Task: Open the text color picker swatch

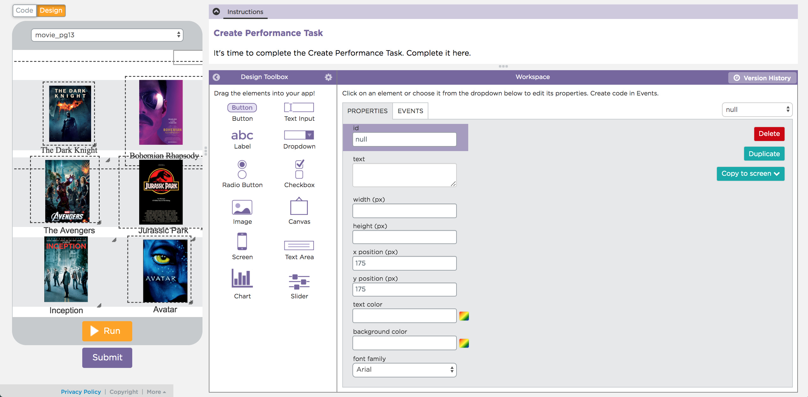Action: click(464, 316)
